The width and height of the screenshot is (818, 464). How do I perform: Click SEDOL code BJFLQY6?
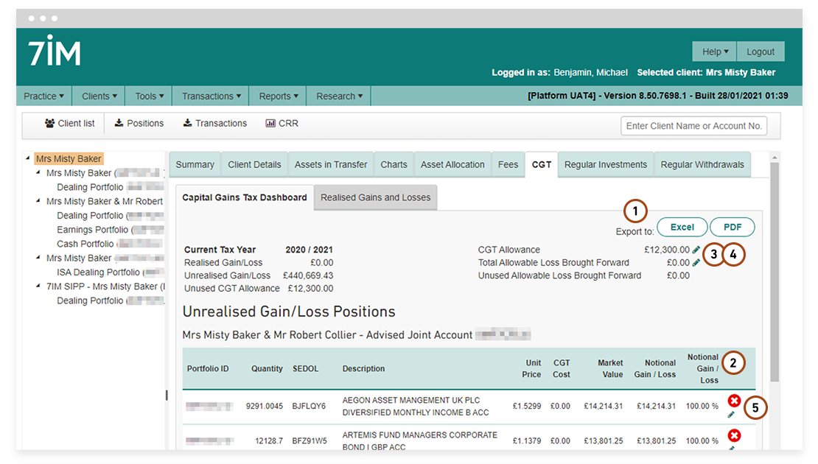[x=309, y=406]
